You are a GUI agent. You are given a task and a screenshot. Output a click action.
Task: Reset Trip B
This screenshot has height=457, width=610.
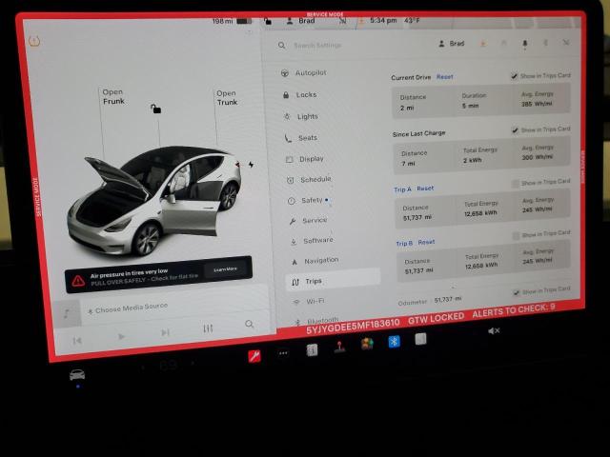click(426, 242)
